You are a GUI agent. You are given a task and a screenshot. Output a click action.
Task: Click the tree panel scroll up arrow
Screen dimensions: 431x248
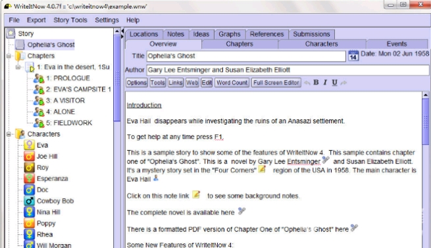[x=117, y=31]
